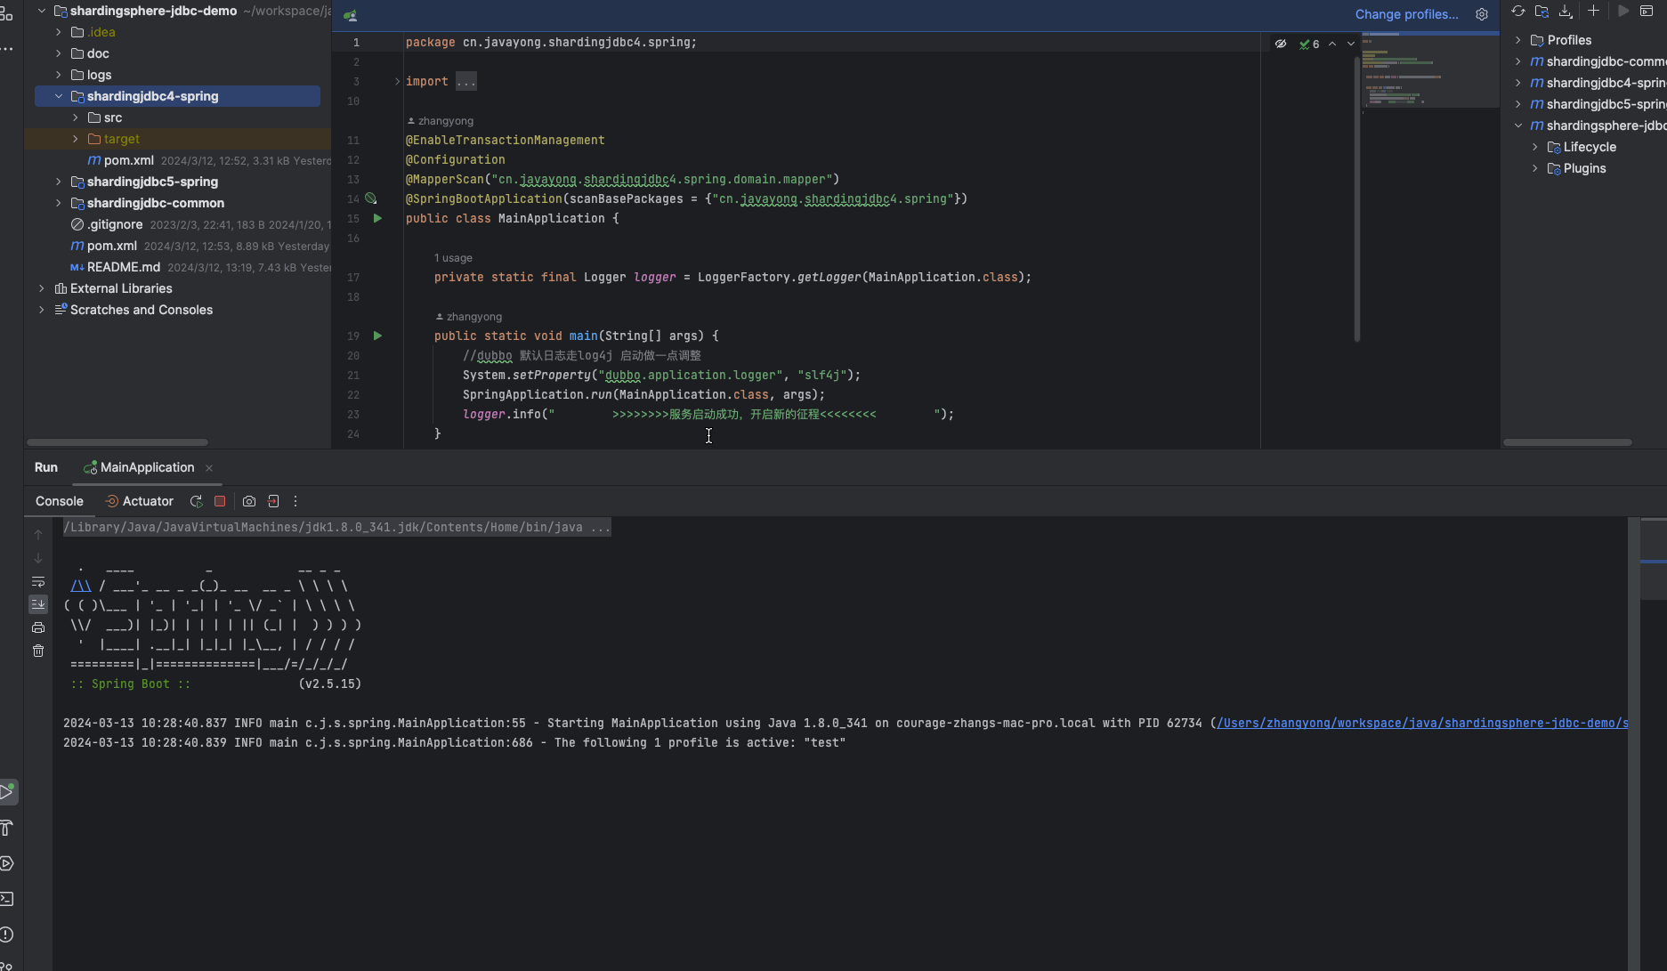Add a Maven project with plus icon

pyautogui.click(x=1593, y=12)
